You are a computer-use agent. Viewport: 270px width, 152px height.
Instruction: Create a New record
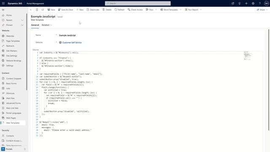(x=80, y=10)
